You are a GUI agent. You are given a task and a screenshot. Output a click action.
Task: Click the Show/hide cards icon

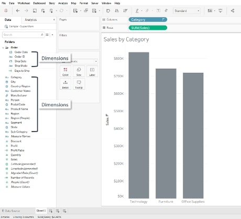(x=210, y=11)
